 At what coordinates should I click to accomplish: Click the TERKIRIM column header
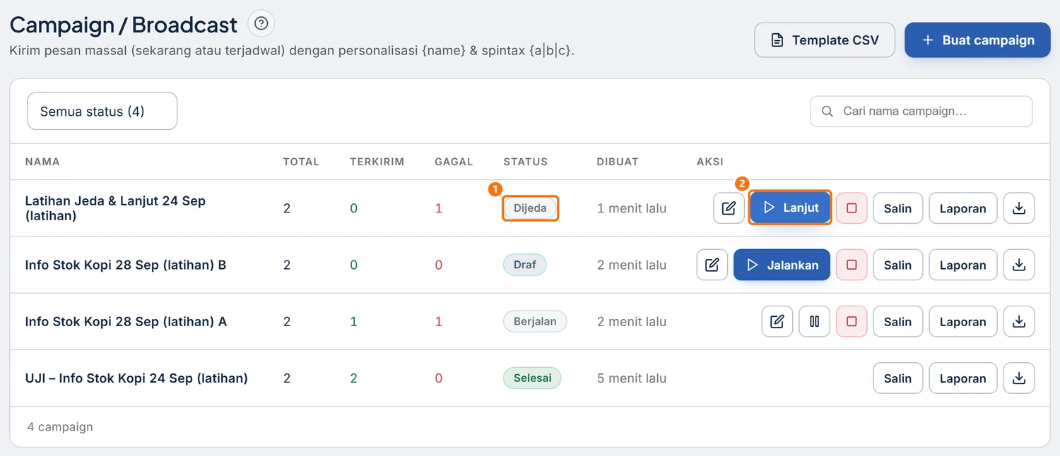[377, 162]
